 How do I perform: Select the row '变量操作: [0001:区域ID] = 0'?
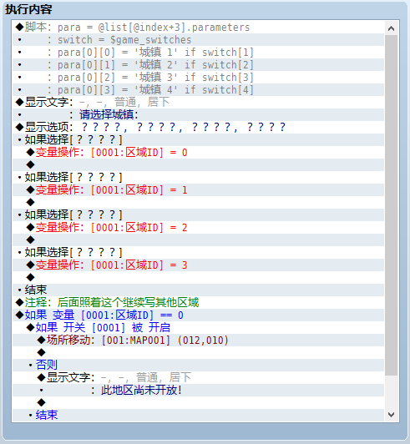click(x=199, y=153)
